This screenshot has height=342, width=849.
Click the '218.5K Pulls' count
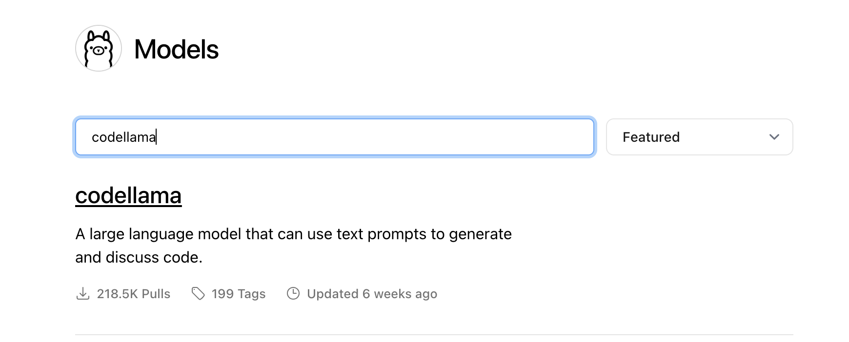pos(133,294)
